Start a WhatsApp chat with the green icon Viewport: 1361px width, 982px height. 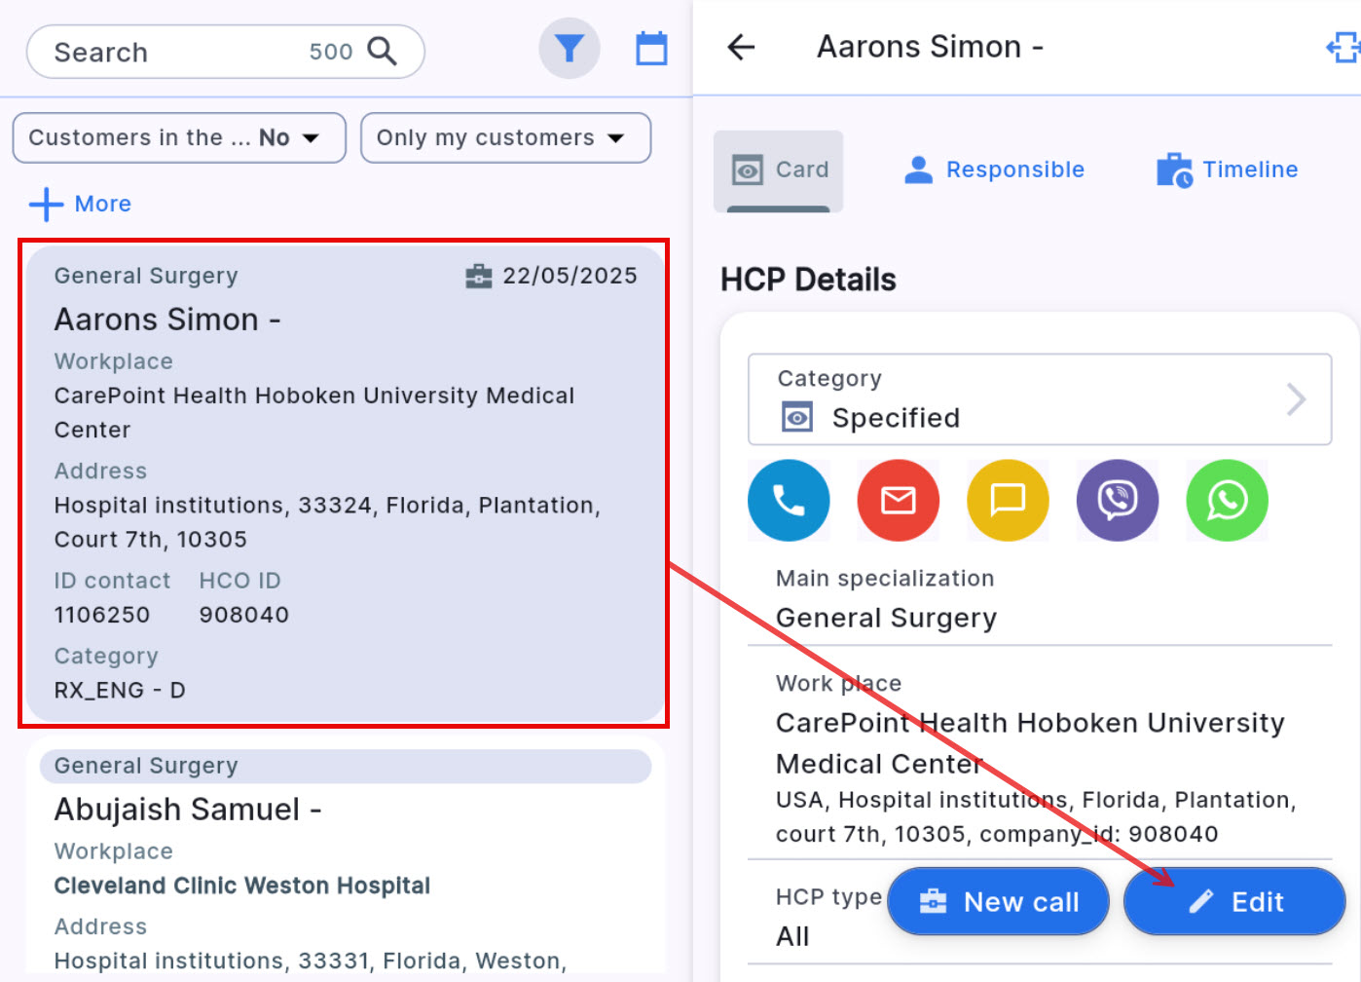coord(1227,501)
